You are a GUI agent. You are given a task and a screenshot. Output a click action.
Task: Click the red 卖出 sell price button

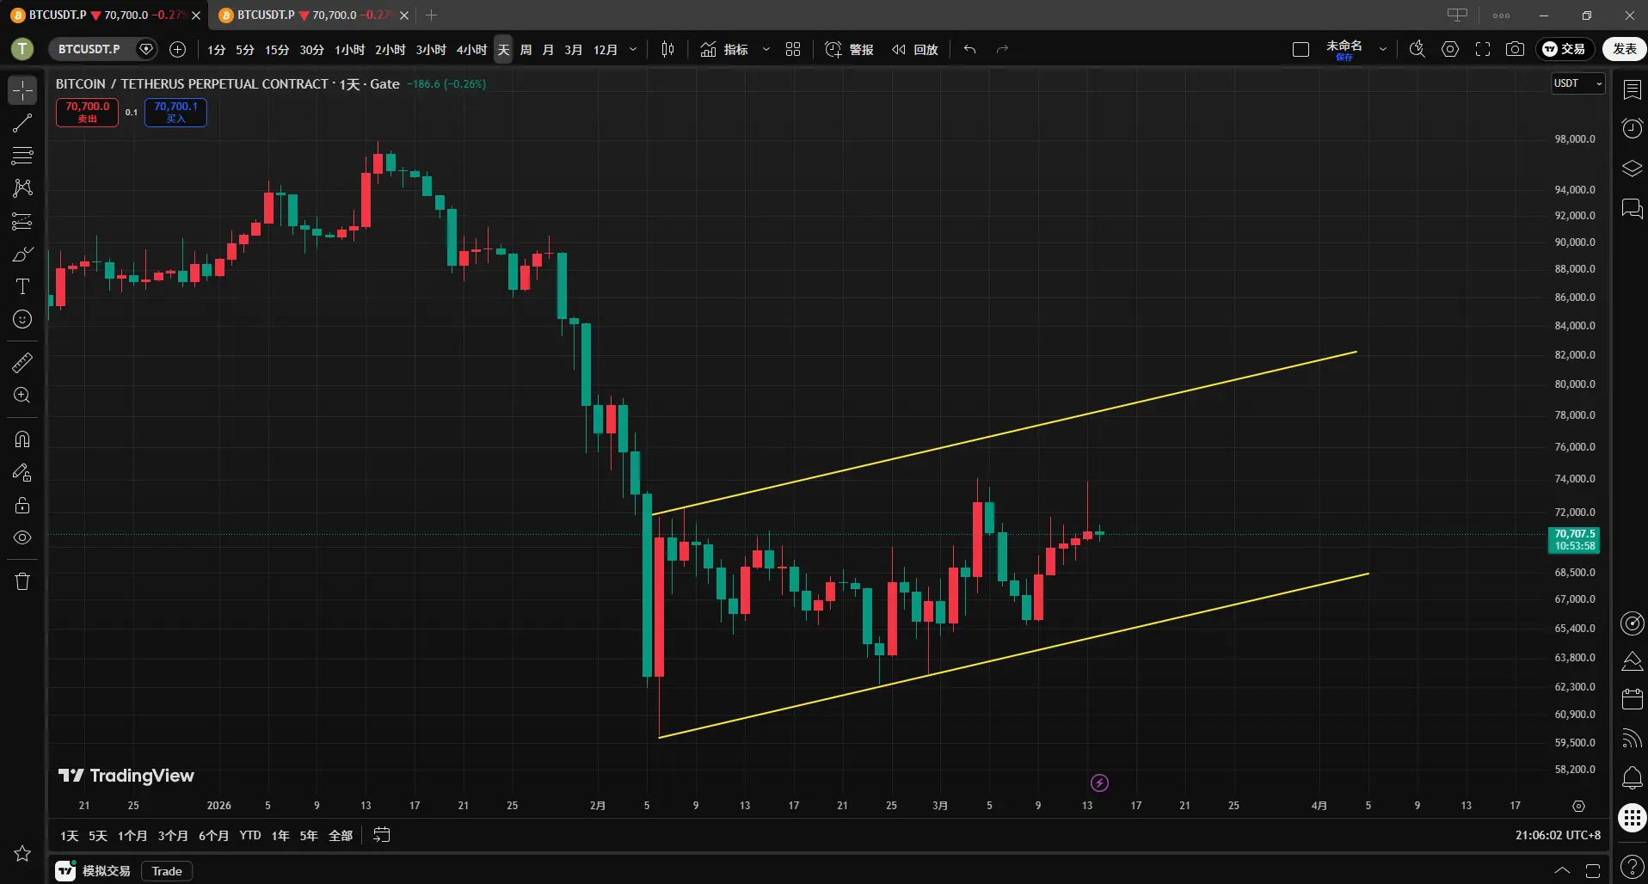88,112
